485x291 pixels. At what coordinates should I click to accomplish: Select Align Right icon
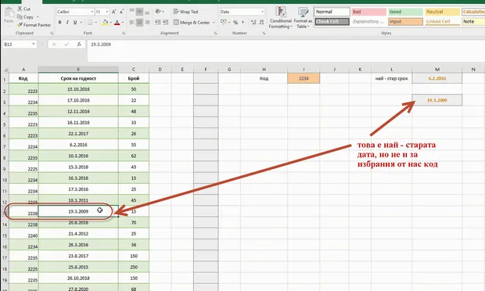[x=147, y=22]
